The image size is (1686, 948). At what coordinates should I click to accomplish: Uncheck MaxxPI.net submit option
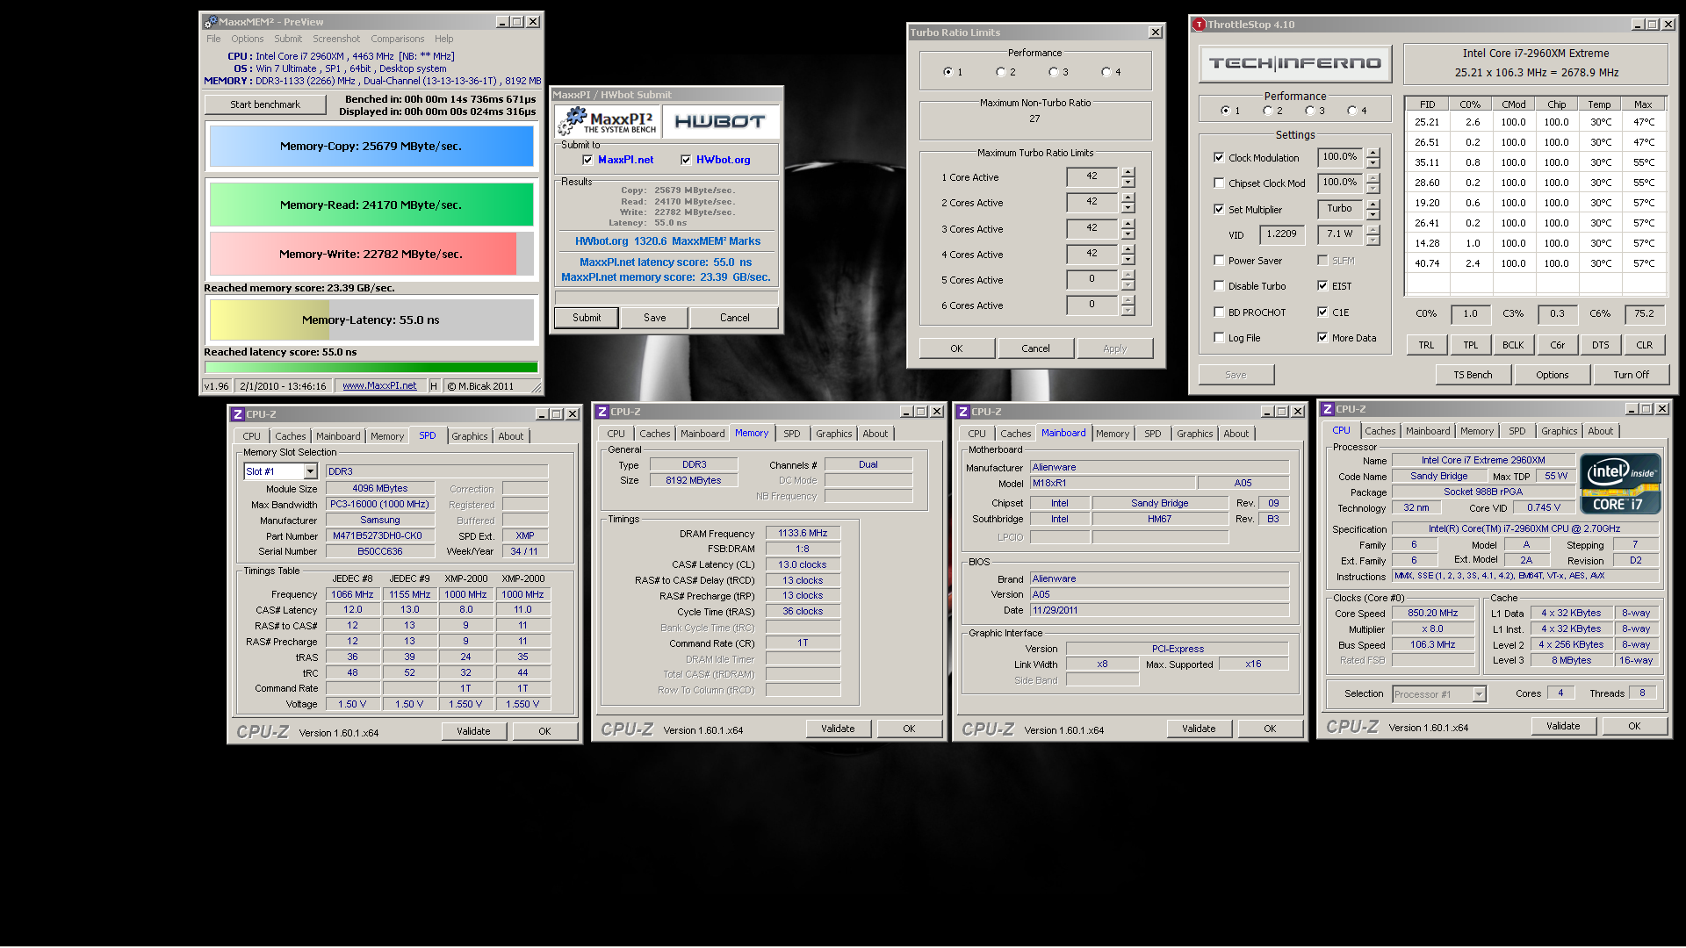click(x=587, y=160)
